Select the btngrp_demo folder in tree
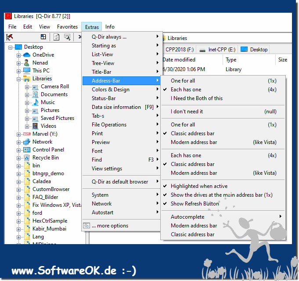 [x=48, y=173]
